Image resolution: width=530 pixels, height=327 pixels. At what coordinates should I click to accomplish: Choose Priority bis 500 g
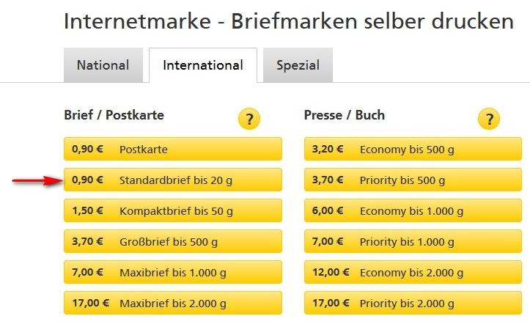(x=413, y=180)
